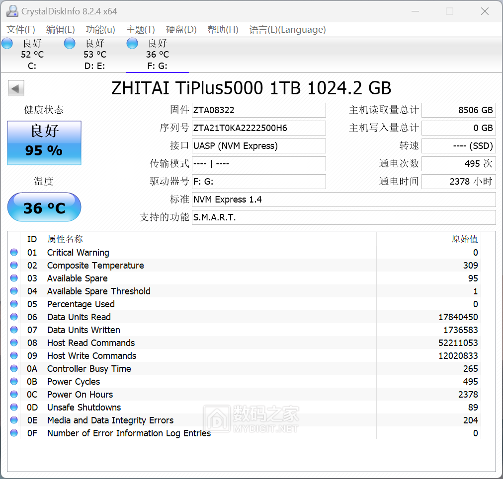Image resolution: width=503 pixels, height=479 pixels.
Task: Click the blue status orb for F: G: drive
Action: click(x=132, y=43)
